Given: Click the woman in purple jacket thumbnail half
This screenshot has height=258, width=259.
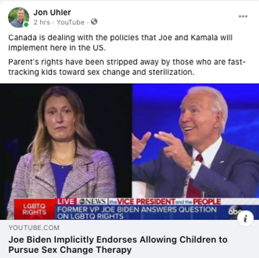Looking at the screenshot, I should pos(66,142).
